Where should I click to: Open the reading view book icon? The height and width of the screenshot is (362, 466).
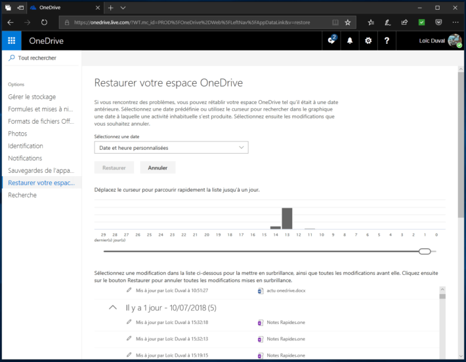pyautogui.click(x=335, y=22)
